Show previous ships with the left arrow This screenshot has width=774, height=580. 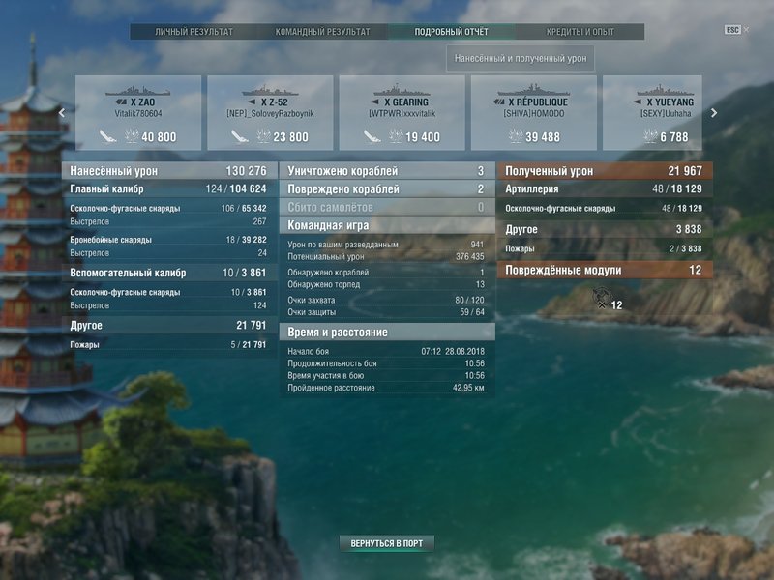(x=62, y=113)
